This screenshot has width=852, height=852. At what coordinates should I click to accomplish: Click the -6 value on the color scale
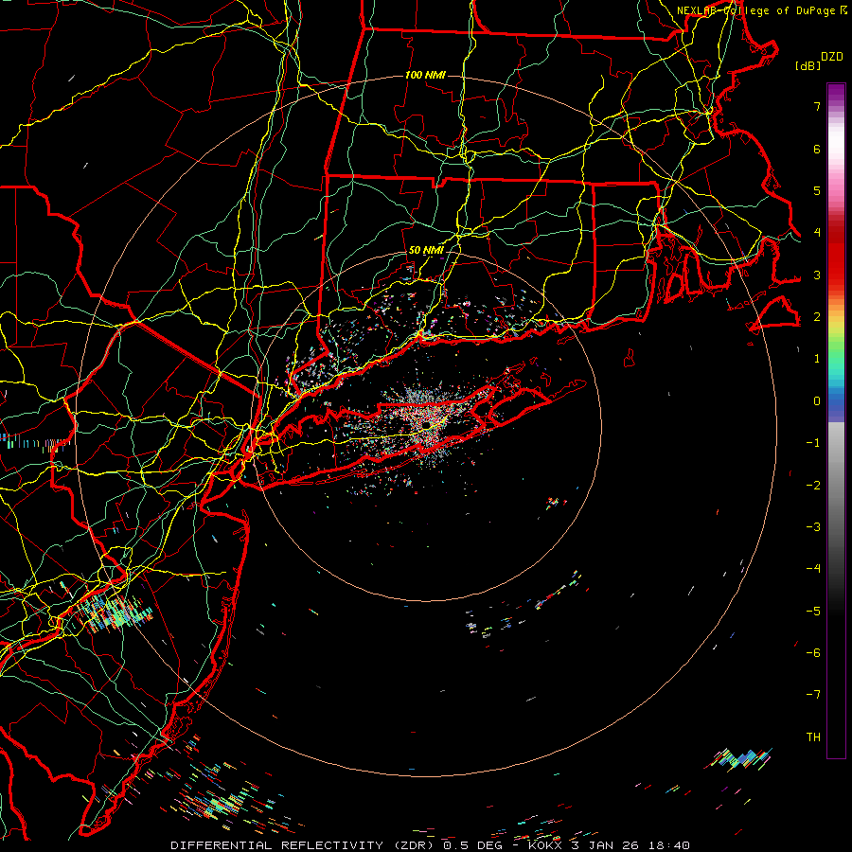coord(813,653)
